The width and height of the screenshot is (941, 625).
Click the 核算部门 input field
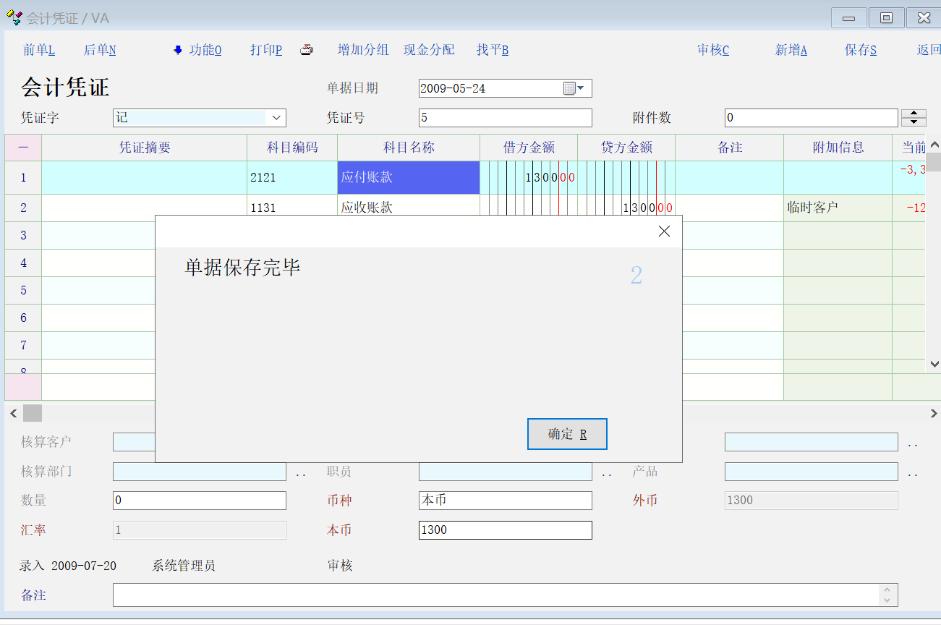200,472
